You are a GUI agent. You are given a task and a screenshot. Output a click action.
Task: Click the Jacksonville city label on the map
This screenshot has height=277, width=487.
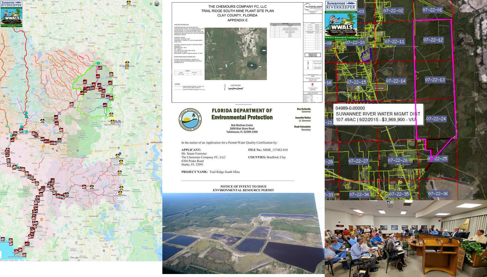[x=156, y=142]
